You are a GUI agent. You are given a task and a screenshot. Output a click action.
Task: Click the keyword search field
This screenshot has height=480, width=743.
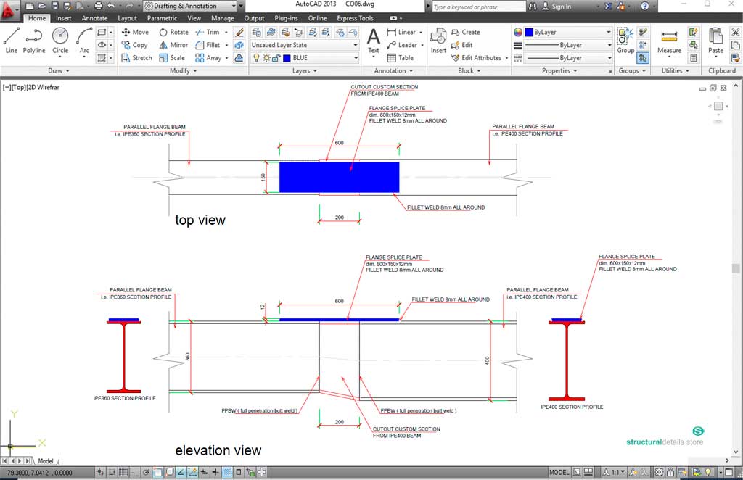tap(477, 7)
